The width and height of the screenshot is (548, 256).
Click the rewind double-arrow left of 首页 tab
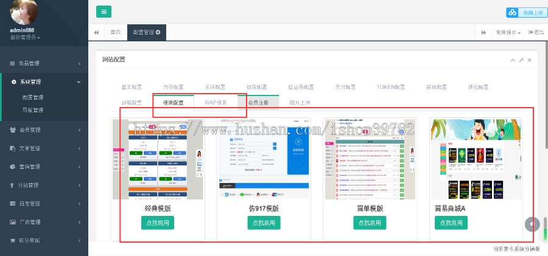point(96,32)
